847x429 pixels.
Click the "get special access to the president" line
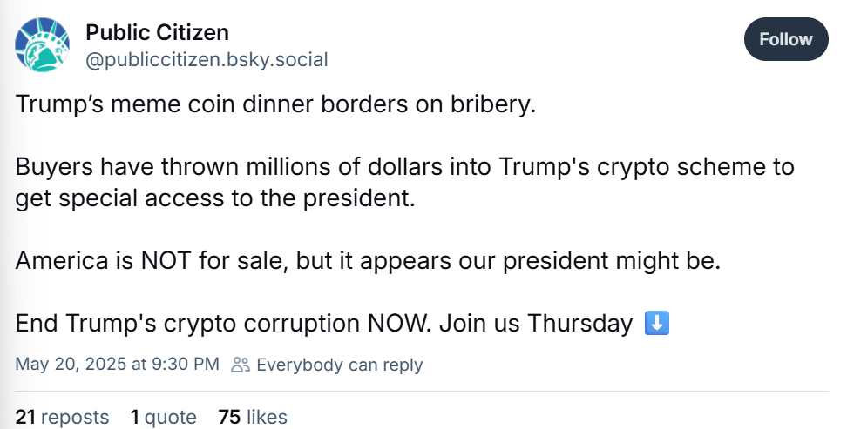215,198
